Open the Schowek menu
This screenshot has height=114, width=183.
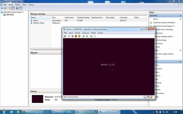85,33
